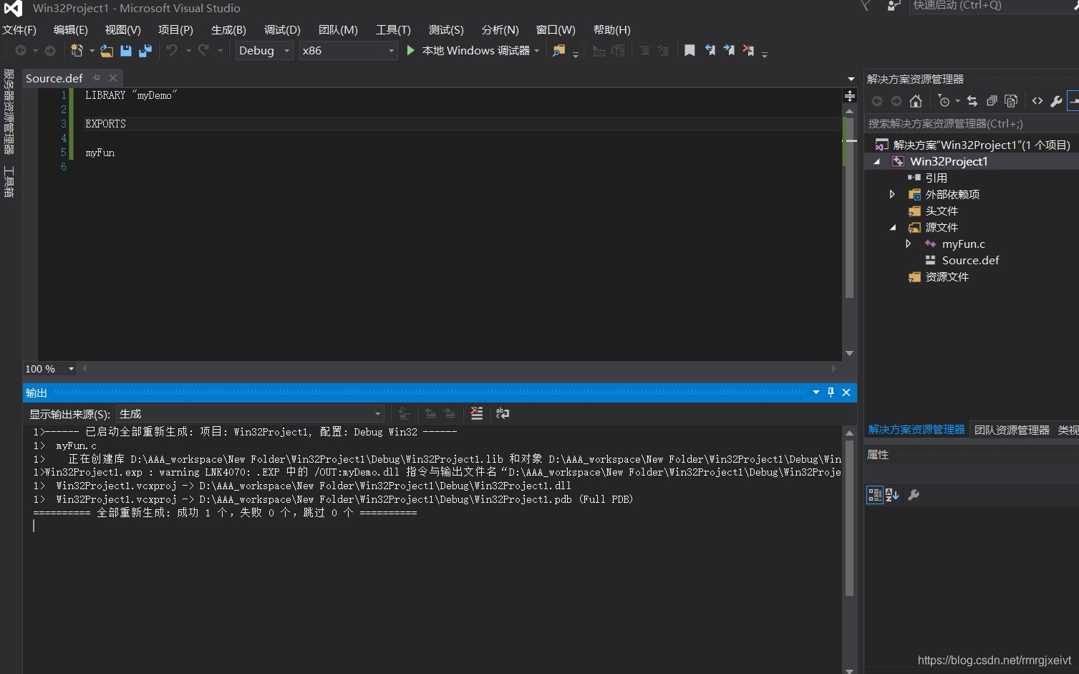
Task: Click the Show All Files icon
Action: click(x=1011, y=101)
